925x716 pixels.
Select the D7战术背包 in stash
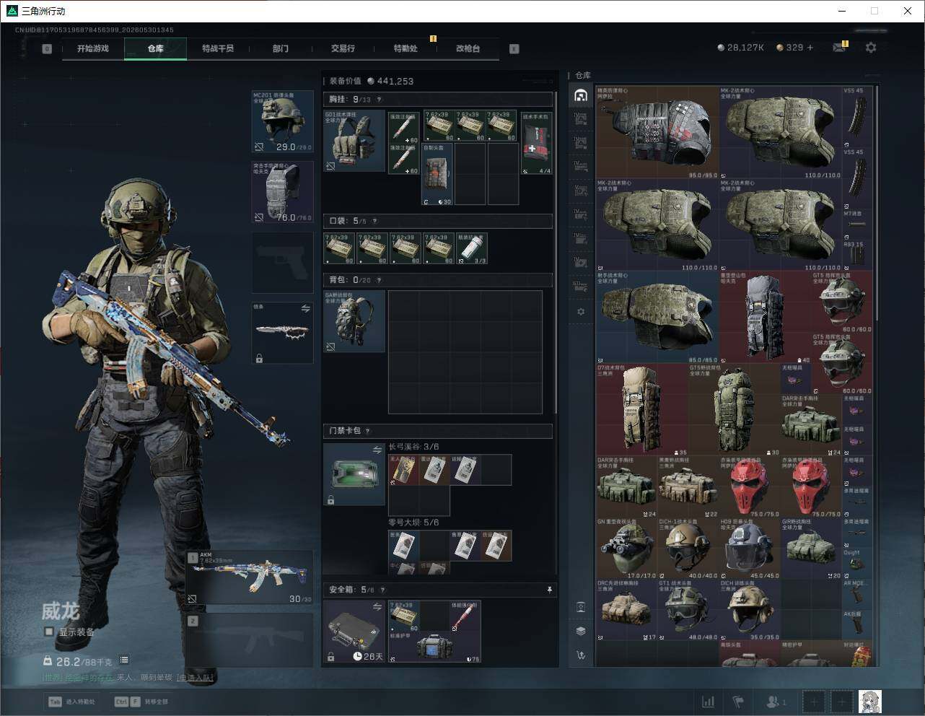pos(642,410)
